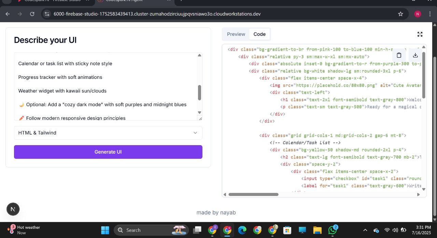This screenshot has height=238, width=437.
Task: Bookmark this page with star icon
Action: point(400,14)
